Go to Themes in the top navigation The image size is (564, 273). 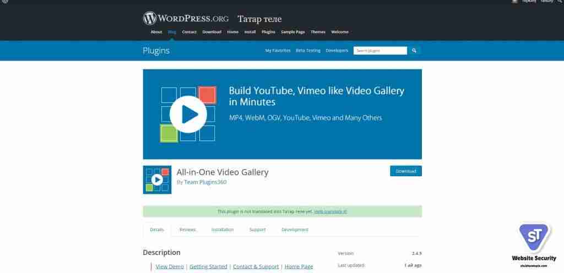click(318, 32)
